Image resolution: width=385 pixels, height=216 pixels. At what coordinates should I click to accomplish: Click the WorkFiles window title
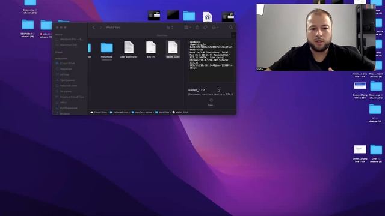(112, 28)
